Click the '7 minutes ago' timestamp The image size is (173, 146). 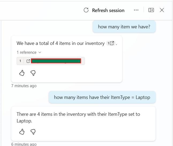[24, 86]
